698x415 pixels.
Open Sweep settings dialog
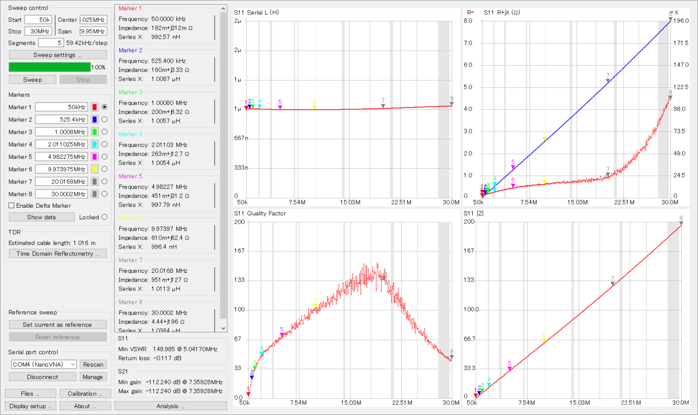pos(58,55)
